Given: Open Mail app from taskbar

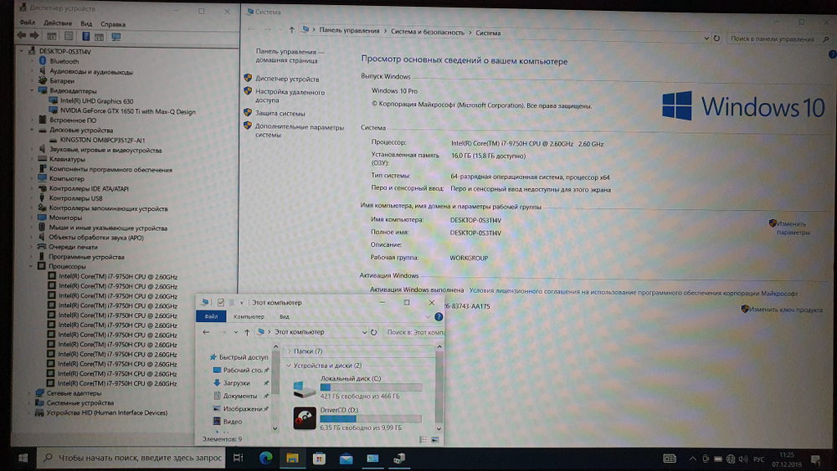Looking at the screenshot, I should (346, 458).
